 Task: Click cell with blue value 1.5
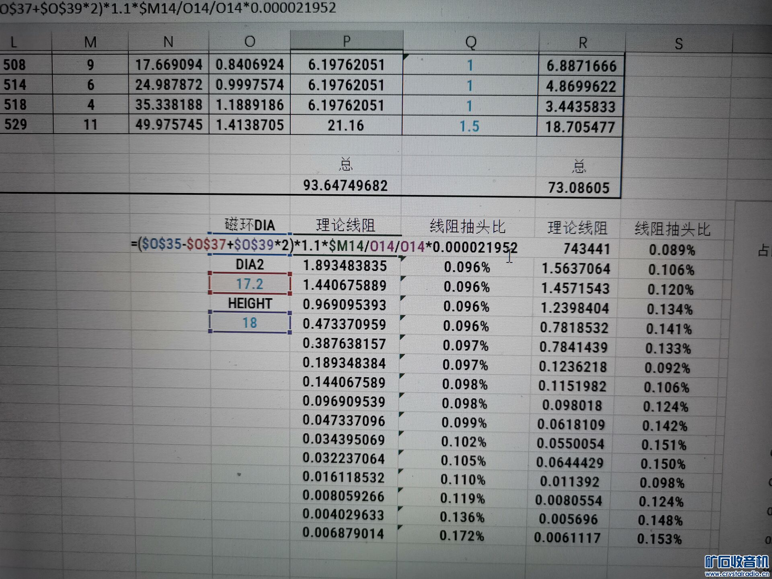click(469, 127)
